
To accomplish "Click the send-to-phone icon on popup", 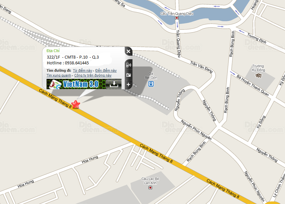I will (x=129, y=65).
